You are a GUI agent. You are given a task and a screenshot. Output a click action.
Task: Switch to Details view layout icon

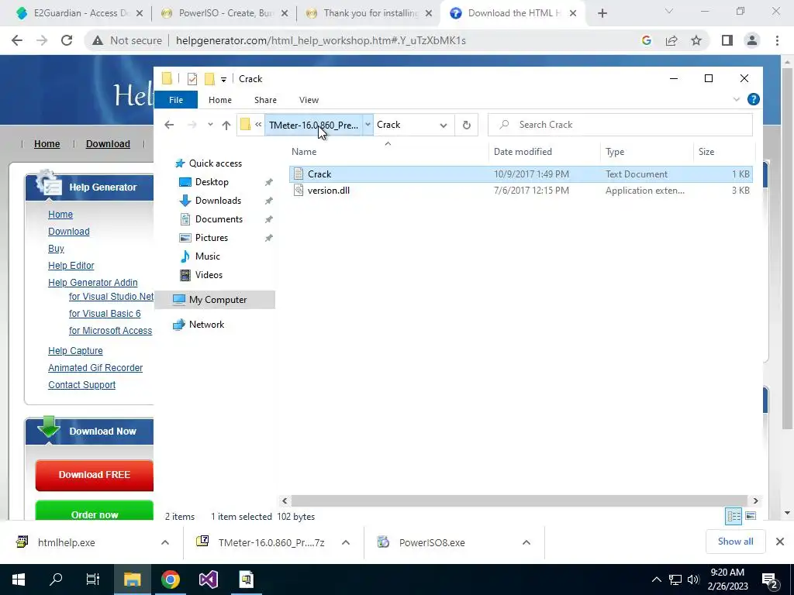pos(734,516)
